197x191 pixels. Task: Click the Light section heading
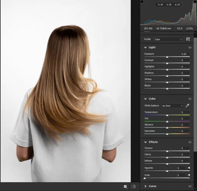(152, 47)
